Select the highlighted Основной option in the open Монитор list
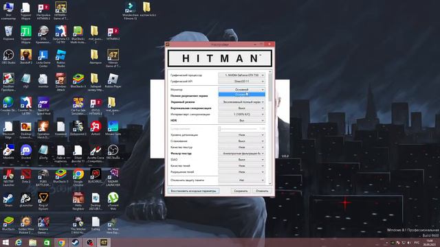 [241, 95]
